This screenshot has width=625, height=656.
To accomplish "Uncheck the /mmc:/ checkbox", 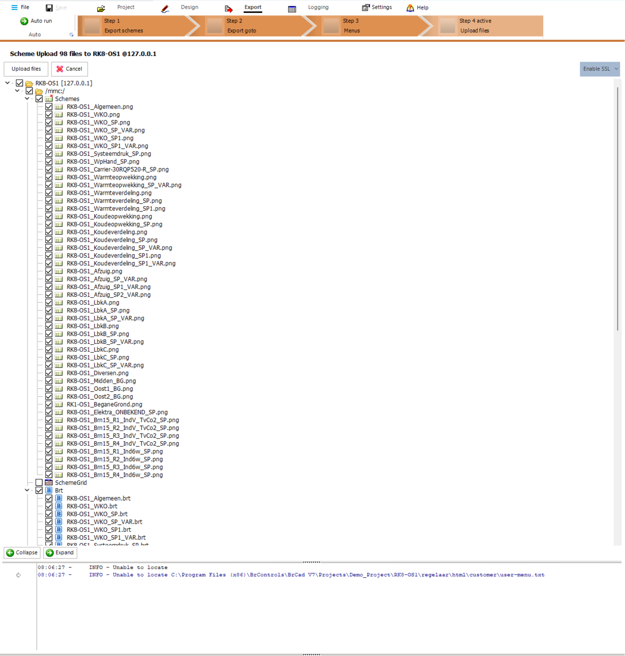I will pos(29,91).
